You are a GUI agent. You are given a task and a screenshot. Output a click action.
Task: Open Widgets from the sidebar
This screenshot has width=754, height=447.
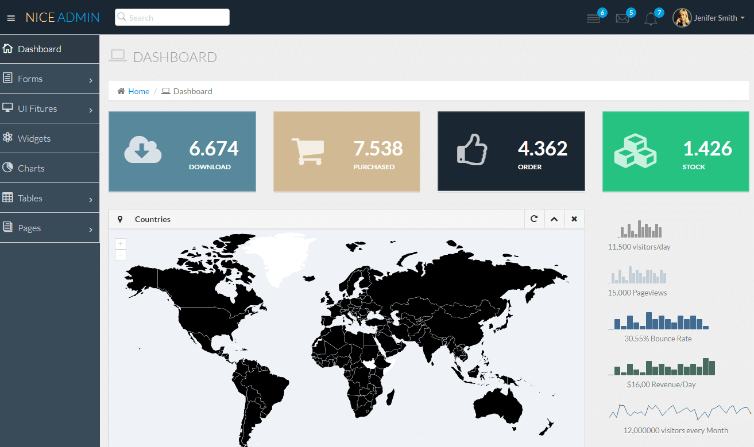(34, 139)
